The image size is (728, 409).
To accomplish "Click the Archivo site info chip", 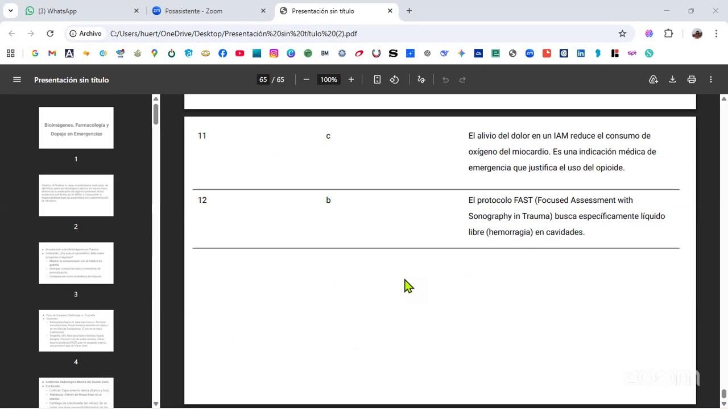I will 85,34.
